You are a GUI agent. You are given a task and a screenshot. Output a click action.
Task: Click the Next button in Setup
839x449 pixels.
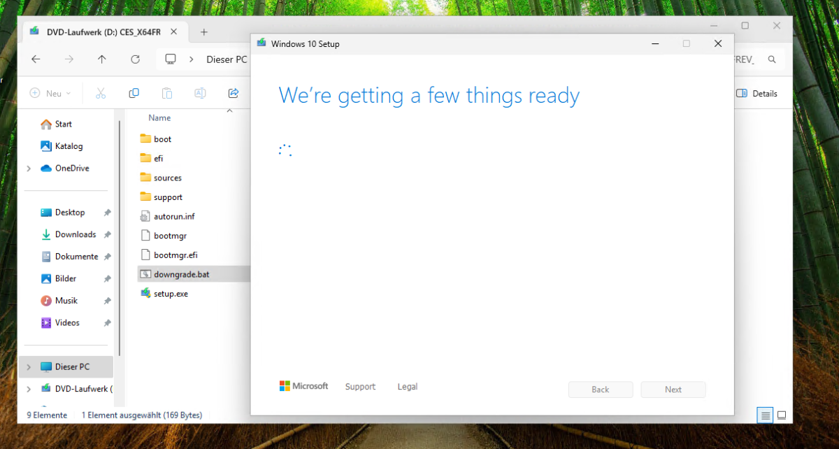(673, 390)
